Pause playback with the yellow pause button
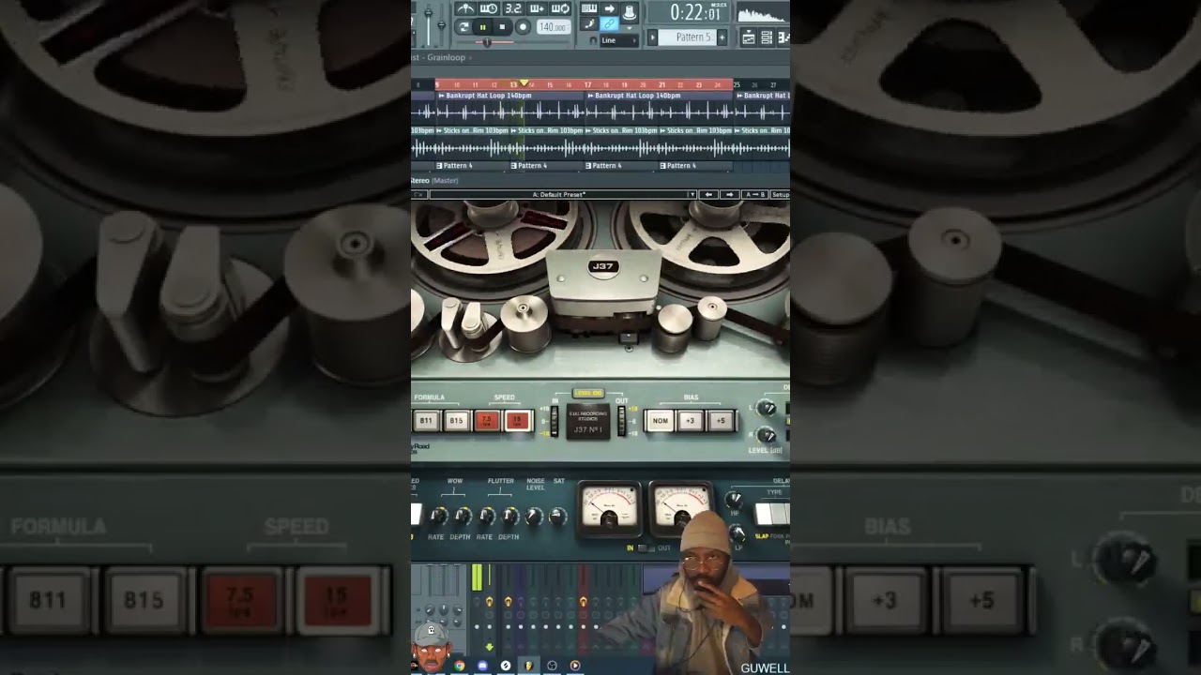Screen dimensions: 1201x675 click(482, 27)
